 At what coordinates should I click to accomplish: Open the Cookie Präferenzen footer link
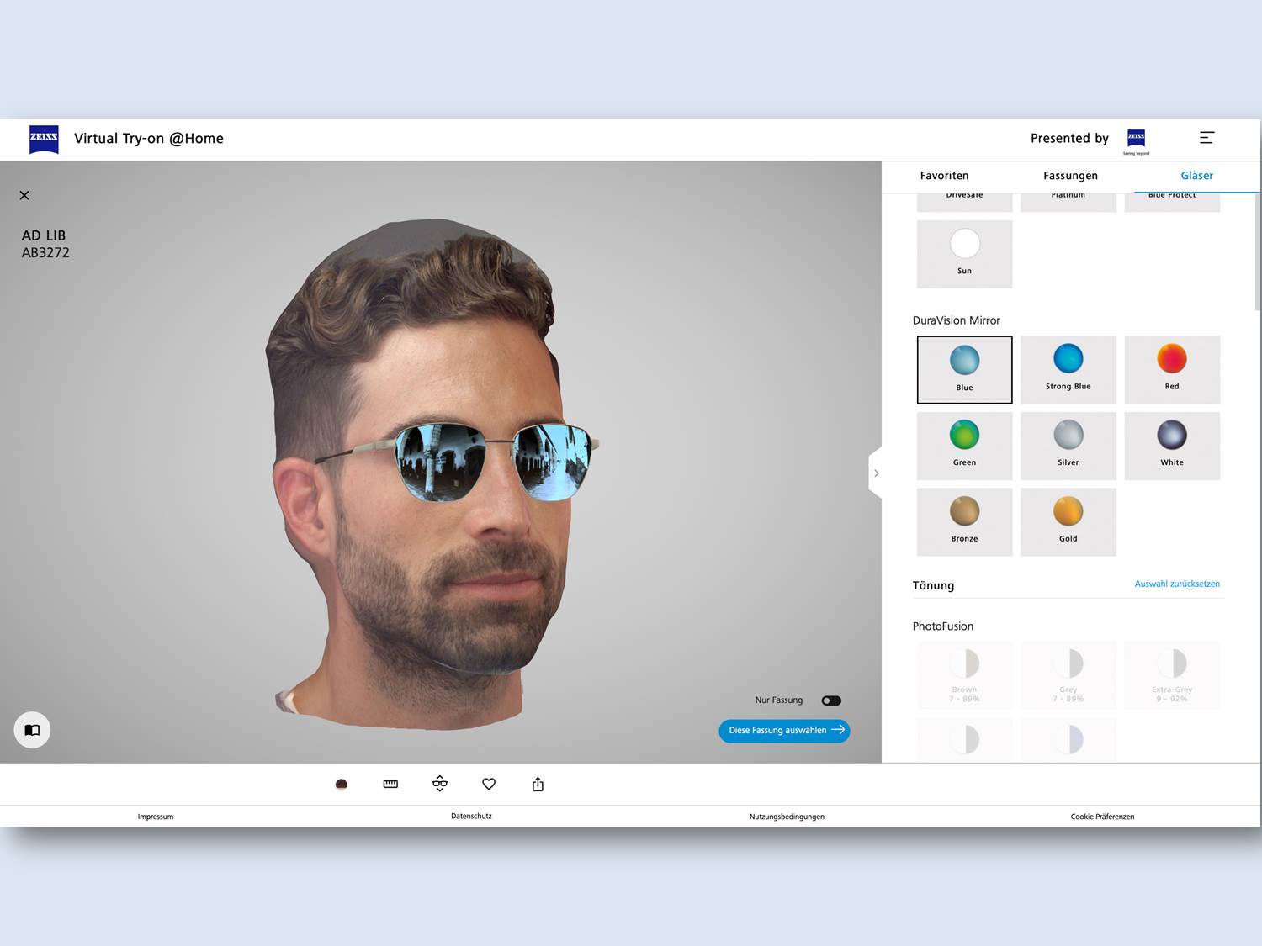1102,816
